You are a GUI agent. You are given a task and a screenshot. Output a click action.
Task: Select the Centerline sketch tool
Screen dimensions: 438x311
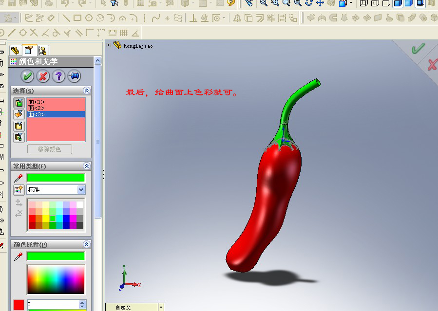(144, 18)
